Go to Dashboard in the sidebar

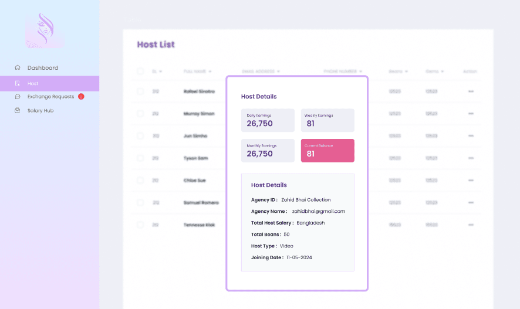tap(43, 67)
